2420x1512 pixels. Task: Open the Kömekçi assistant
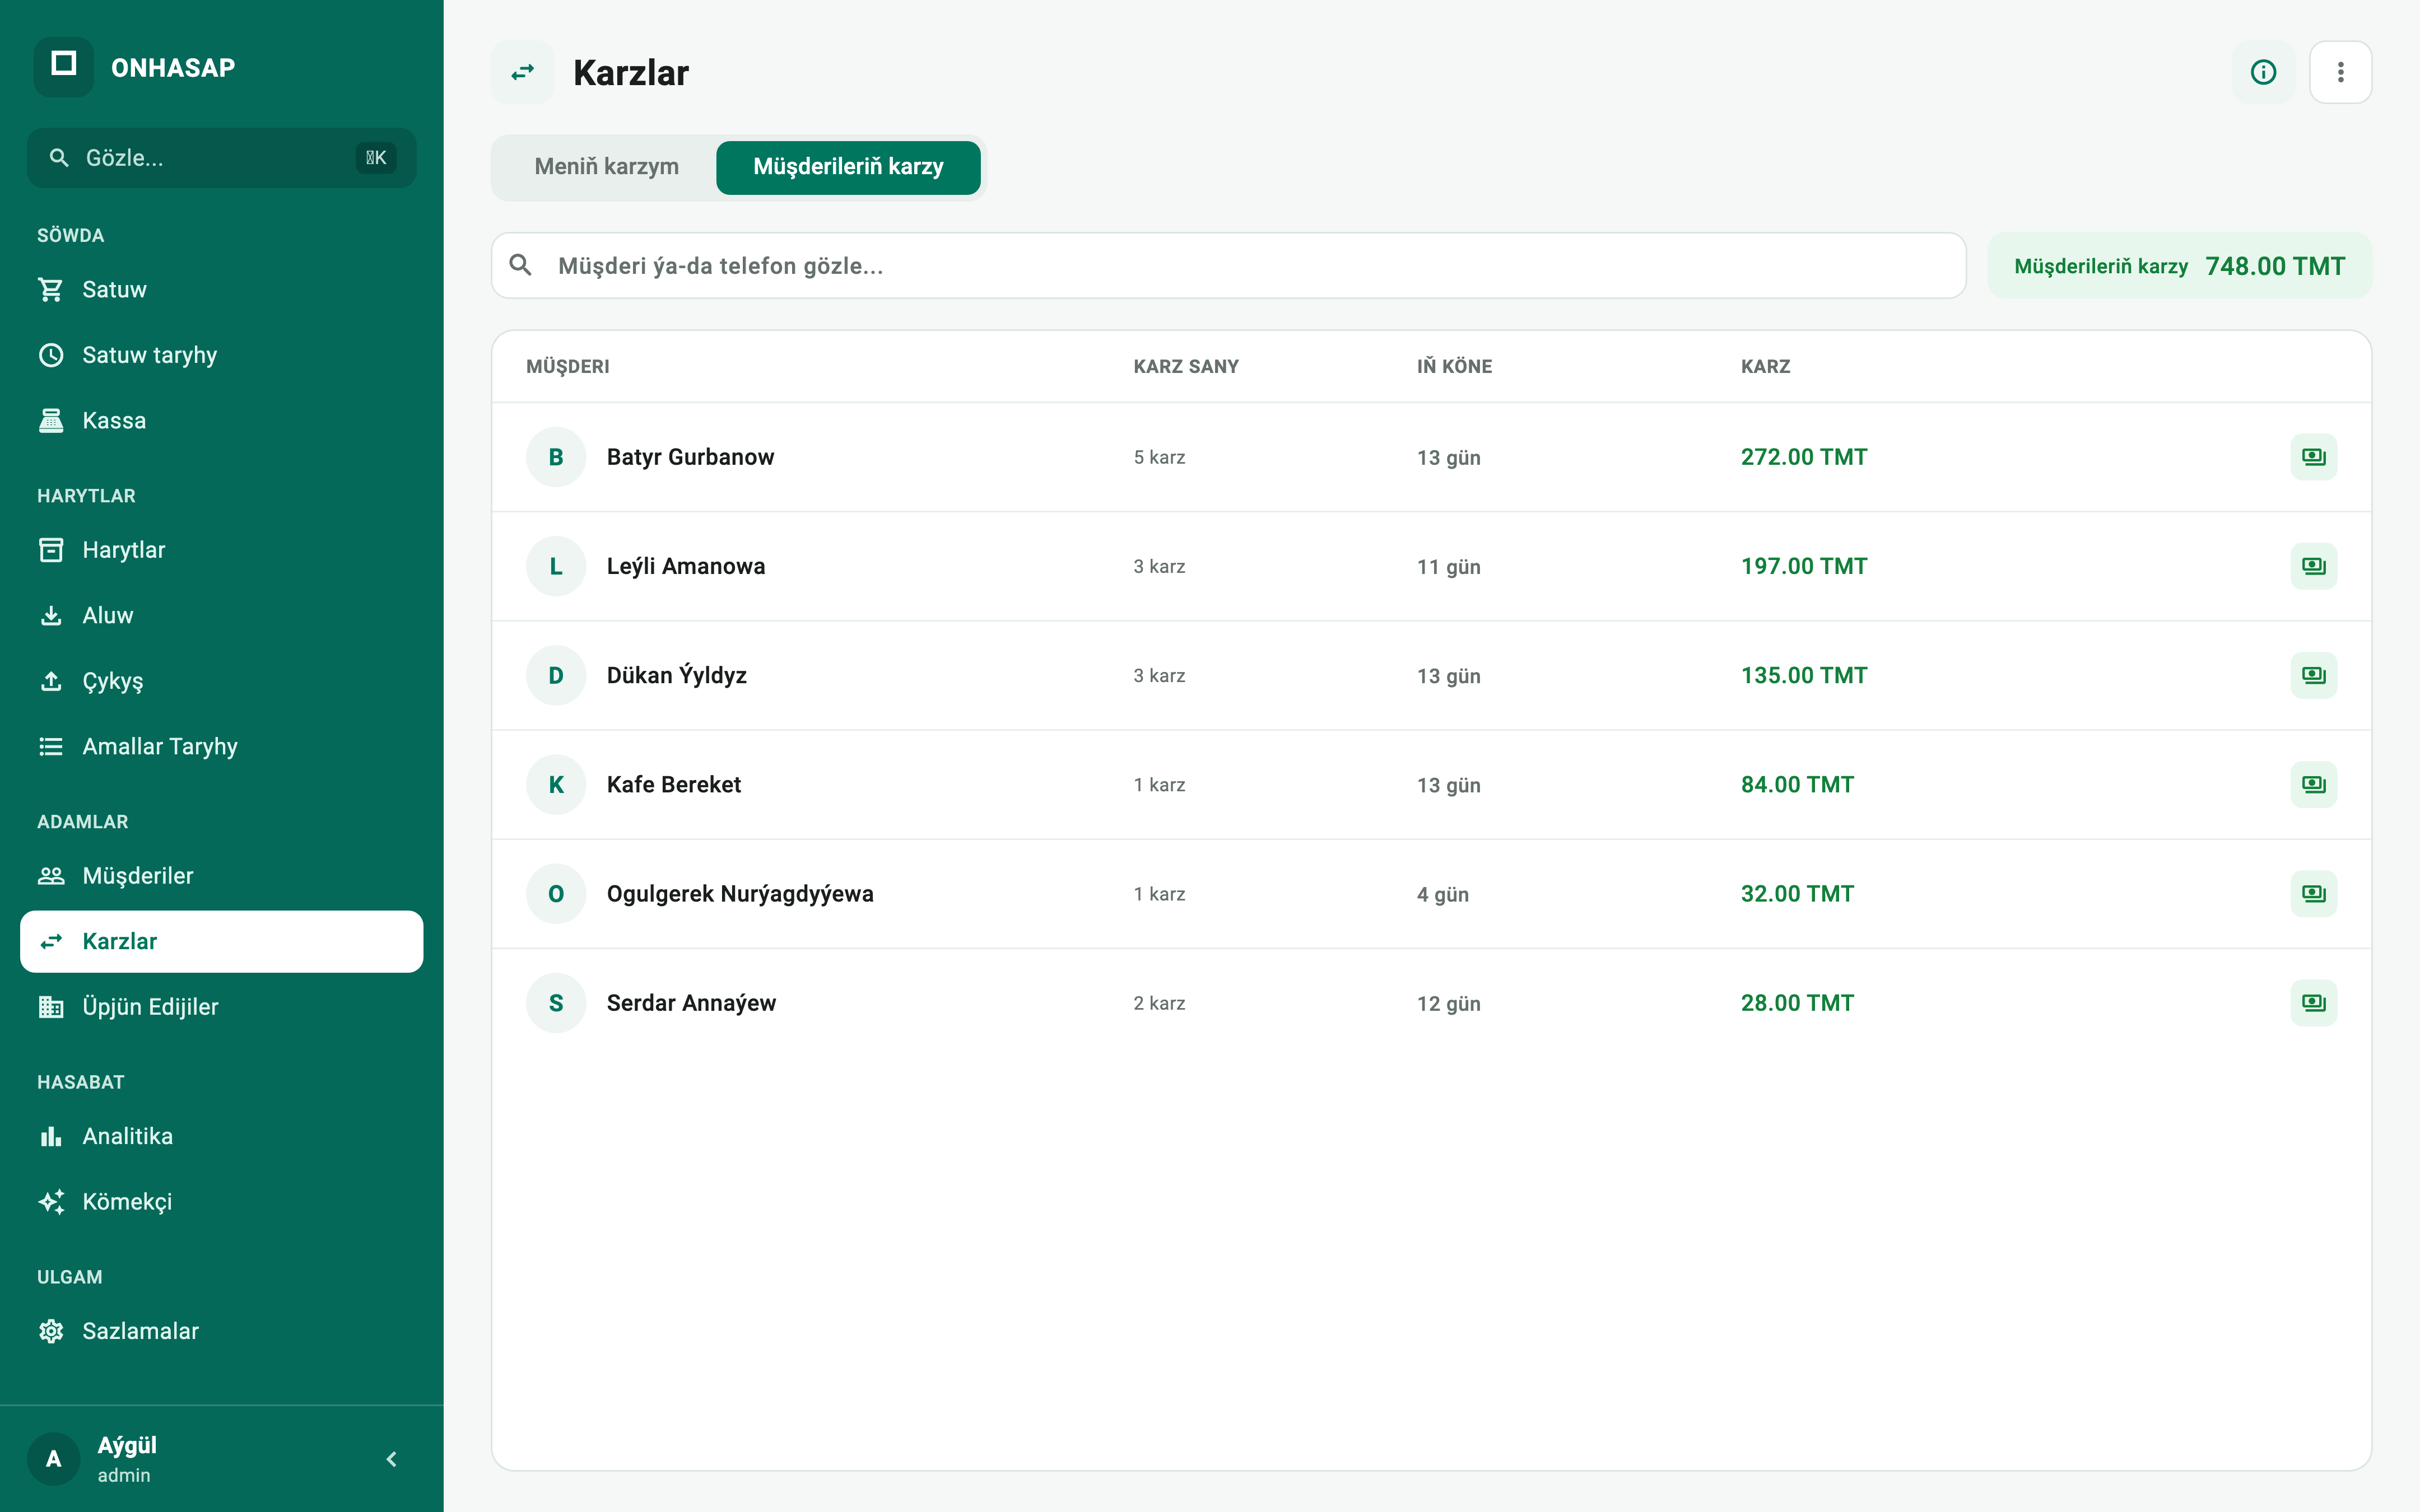point(222,1202)
